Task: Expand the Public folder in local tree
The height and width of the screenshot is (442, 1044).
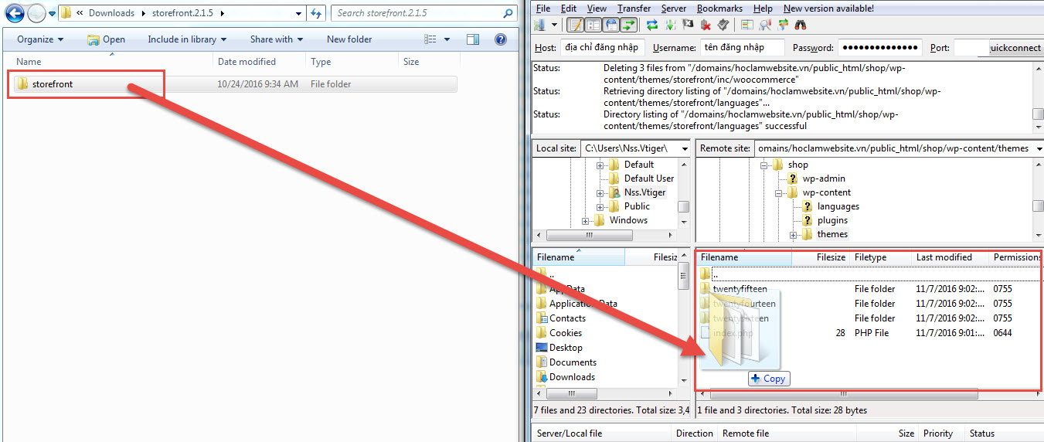Action: click(601, 206)
